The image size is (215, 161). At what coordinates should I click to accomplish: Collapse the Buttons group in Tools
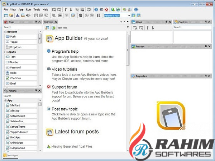(5, 32)
